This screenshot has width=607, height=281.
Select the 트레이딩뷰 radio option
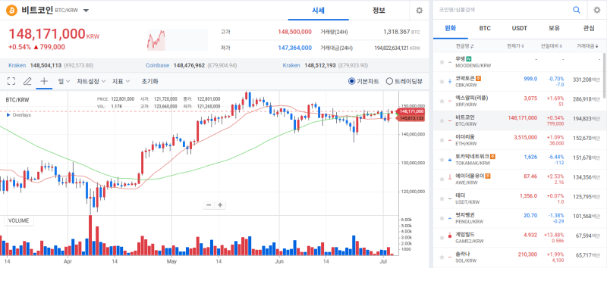point(404,81)
